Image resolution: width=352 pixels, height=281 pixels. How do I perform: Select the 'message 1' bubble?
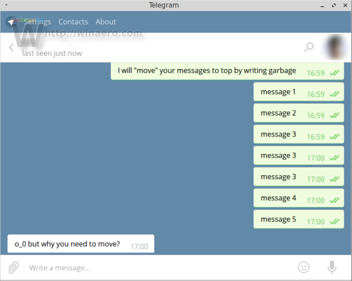[299, 92]
